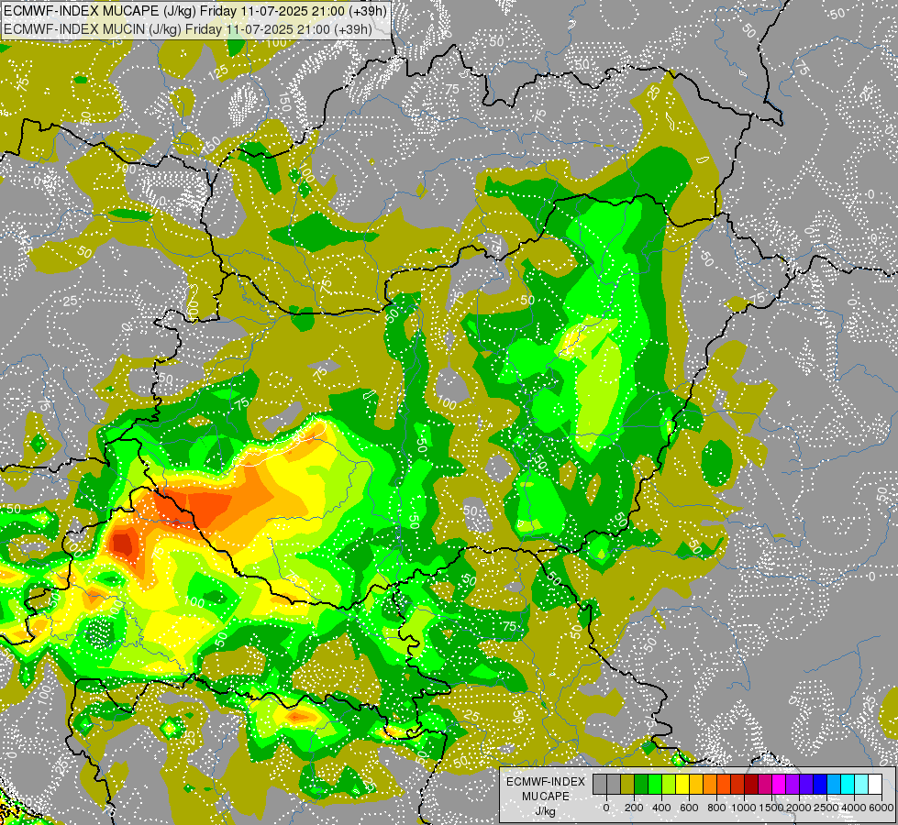Pick the lime yellow-green legend swatch
This screenshot has width=898, height=825.
669,784
